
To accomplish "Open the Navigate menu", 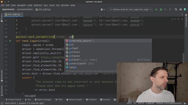I will [21, 5].
